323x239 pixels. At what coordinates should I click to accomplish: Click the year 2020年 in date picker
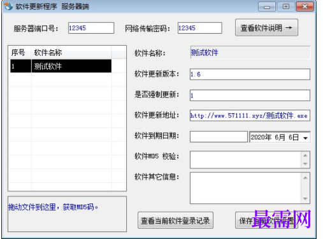pyautogui.click(x=261, y=137)
